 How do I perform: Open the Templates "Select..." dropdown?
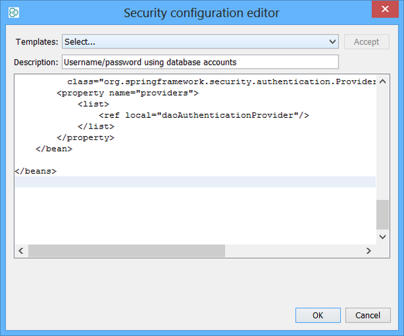click(x=201, y=42)
